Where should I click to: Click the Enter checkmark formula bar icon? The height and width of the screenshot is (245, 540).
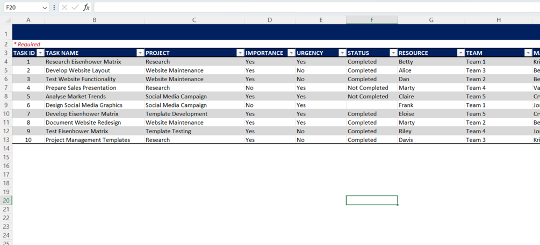click(x=75, y=7)
